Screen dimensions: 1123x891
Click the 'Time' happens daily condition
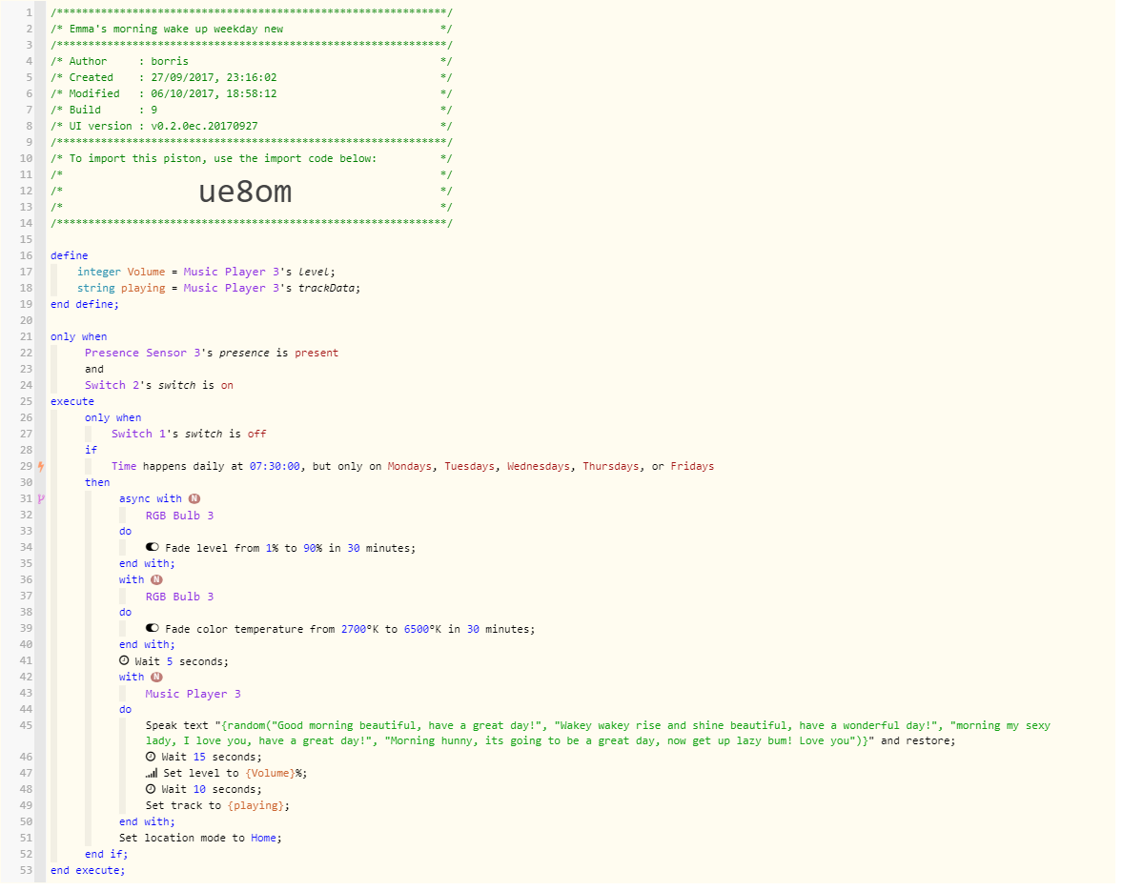pyautogui.click(x=413, y=467)
